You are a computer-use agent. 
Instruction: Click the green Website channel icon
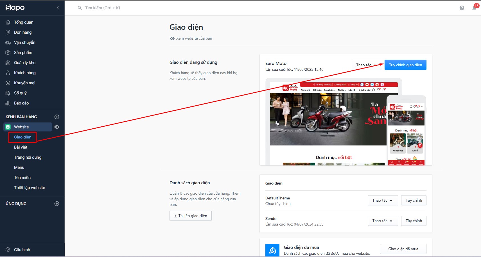[x=8, y=127]
